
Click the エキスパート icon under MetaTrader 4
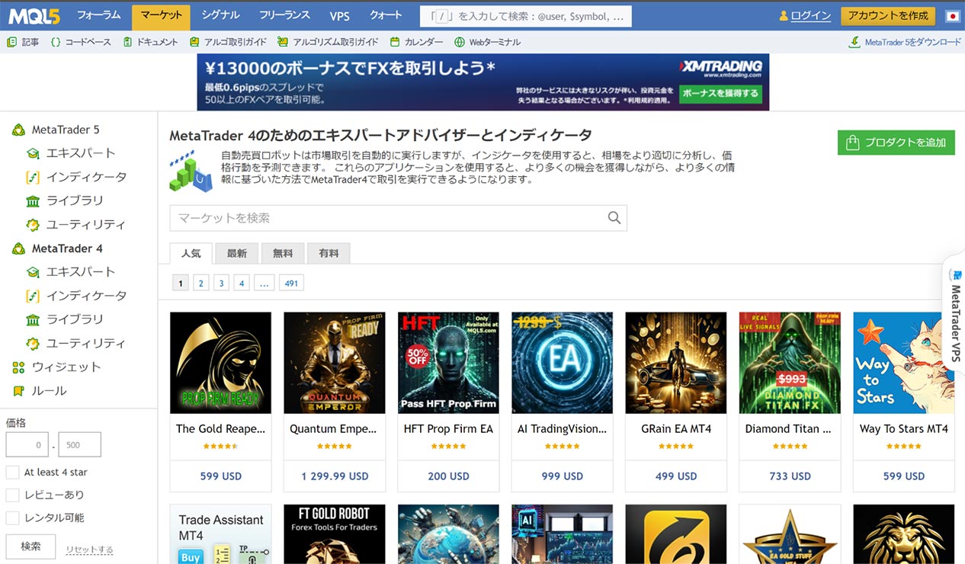(33, 272)
